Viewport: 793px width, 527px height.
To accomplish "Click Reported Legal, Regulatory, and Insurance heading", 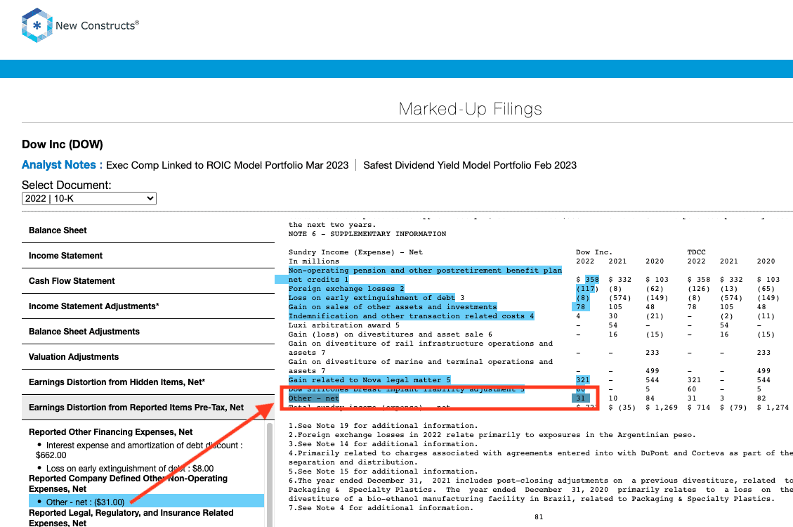I will [x=131, y=518].
